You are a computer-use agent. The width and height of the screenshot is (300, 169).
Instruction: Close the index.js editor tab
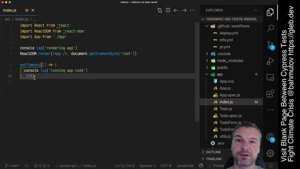[x=33, y=10]
